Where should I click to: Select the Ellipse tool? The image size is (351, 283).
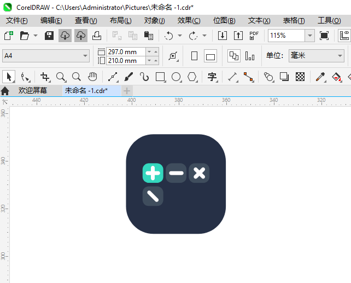click(x=177, y=77)
